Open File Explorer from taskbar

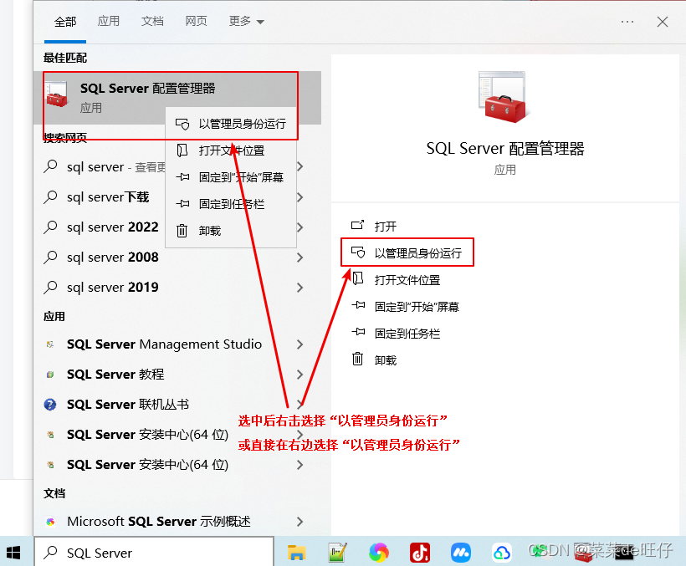click(296, 553)
